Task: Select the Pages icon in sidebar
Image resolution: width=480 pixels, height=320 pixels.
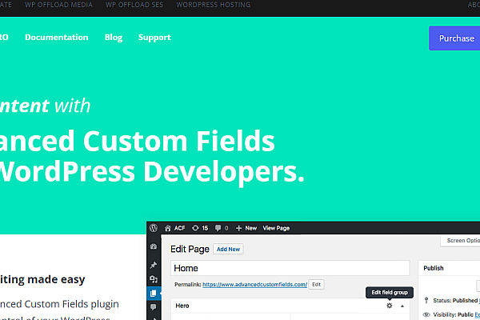Action: coord(154,294)
